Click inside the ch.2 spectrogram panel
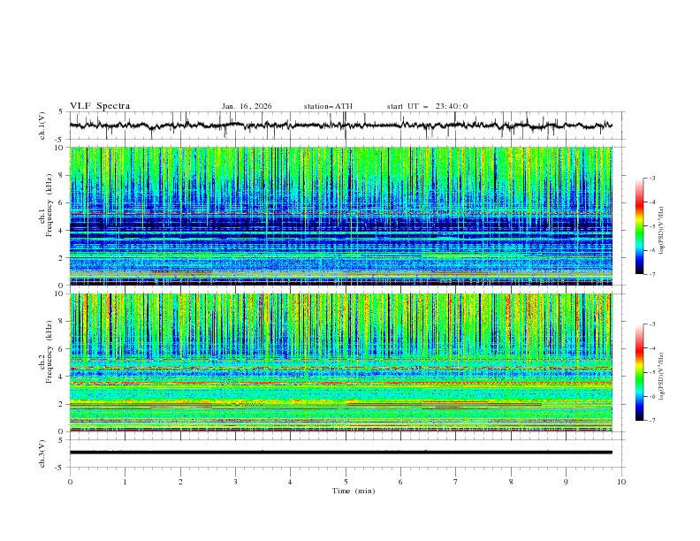The height and width of the screenshot is (541, 700). click(x=341, y=362)
